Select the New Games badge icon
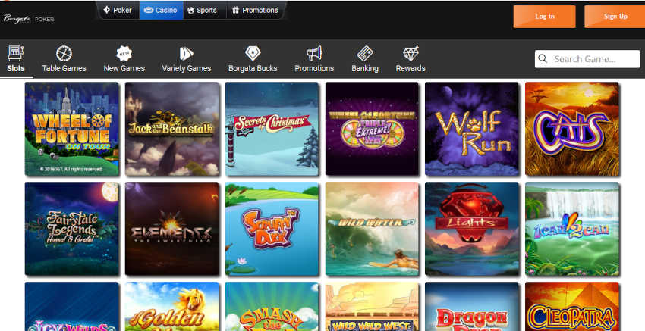 [x=124, y=53]
